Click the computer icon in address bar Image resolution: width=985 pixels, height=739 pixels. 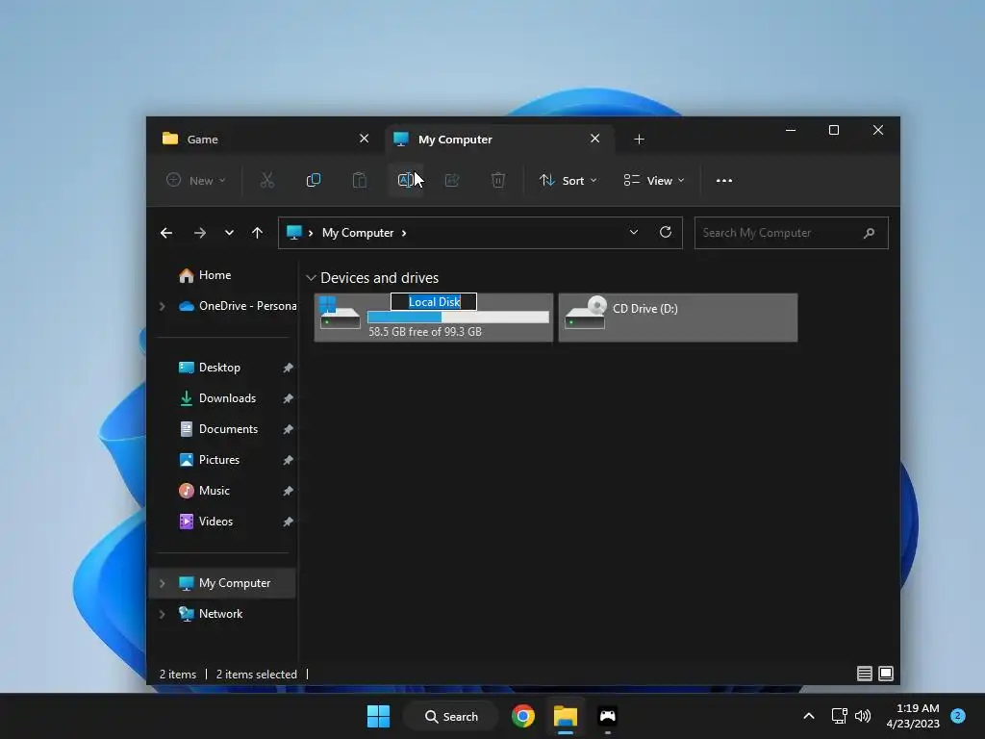click(x=294, y=233)
